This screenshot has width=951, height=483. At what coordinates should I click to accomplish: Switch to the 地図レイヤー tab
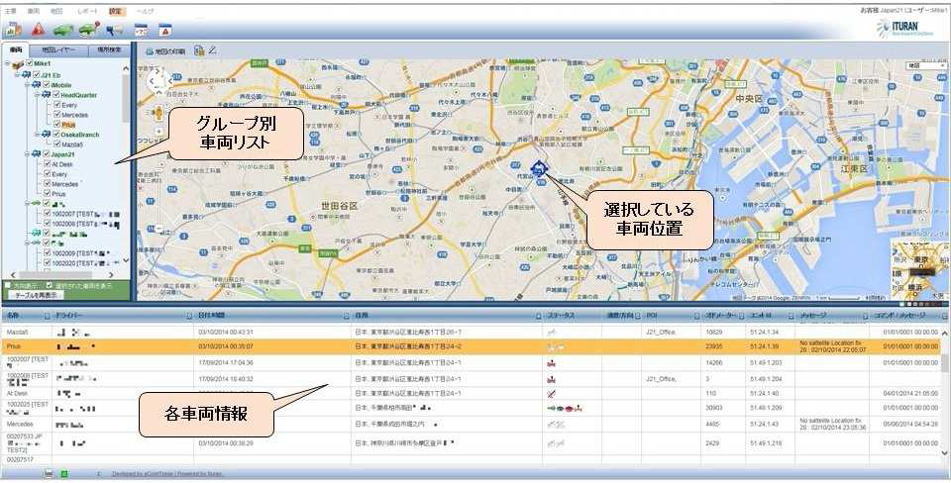57,50
